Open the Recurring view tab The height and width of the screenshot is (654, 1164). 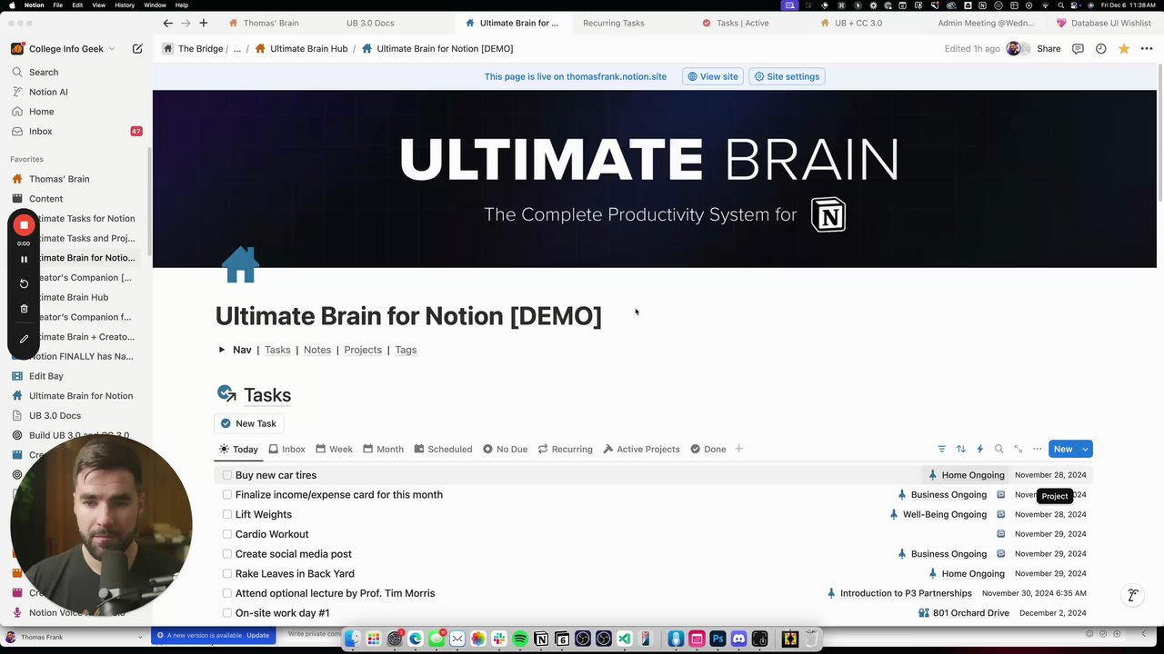click(565, 449)
